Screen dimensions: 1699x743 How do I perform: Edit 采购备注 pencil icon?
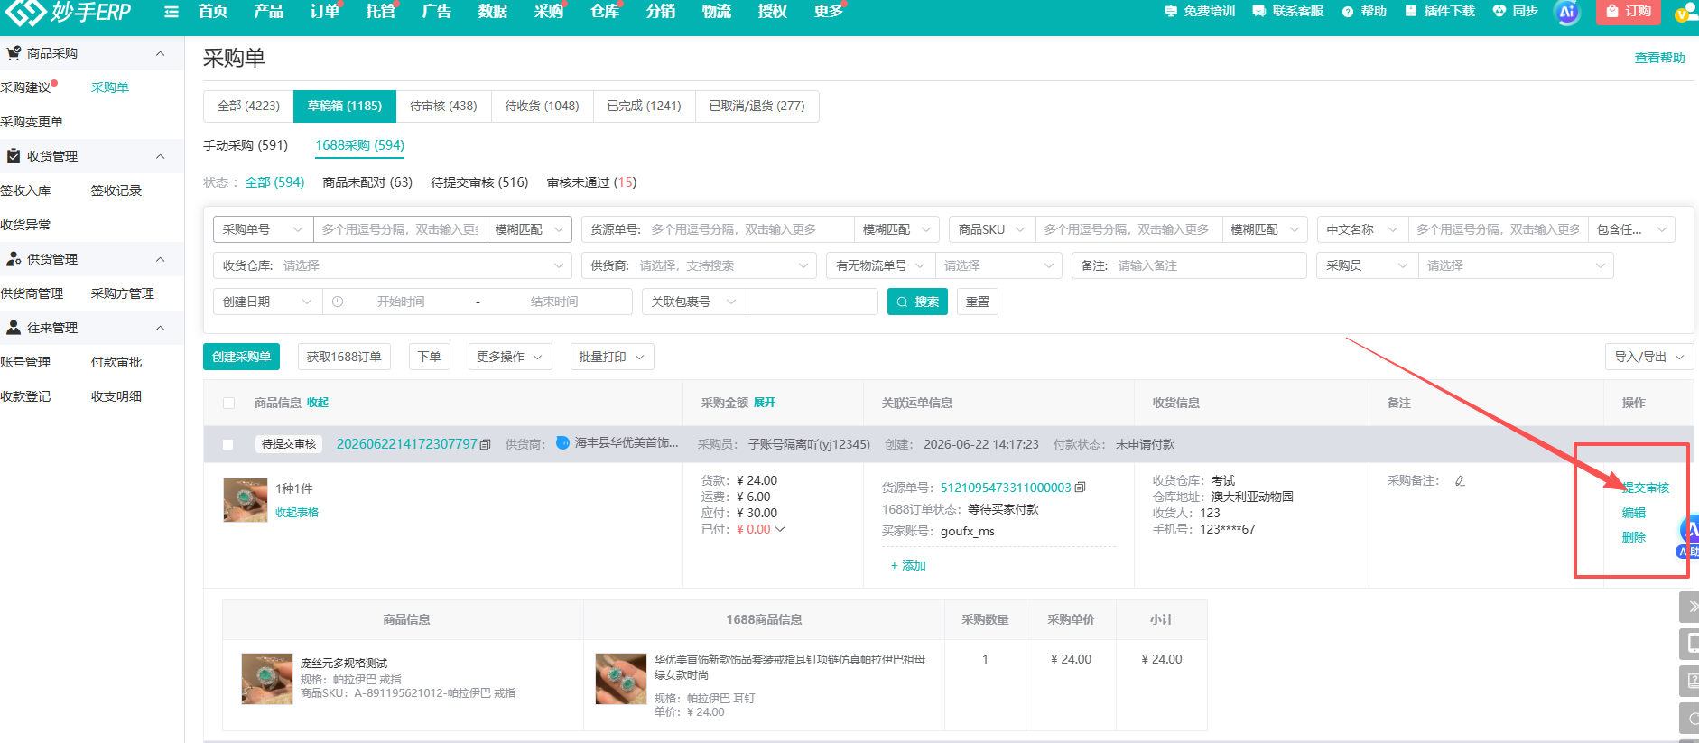[x=1460, y=480]
